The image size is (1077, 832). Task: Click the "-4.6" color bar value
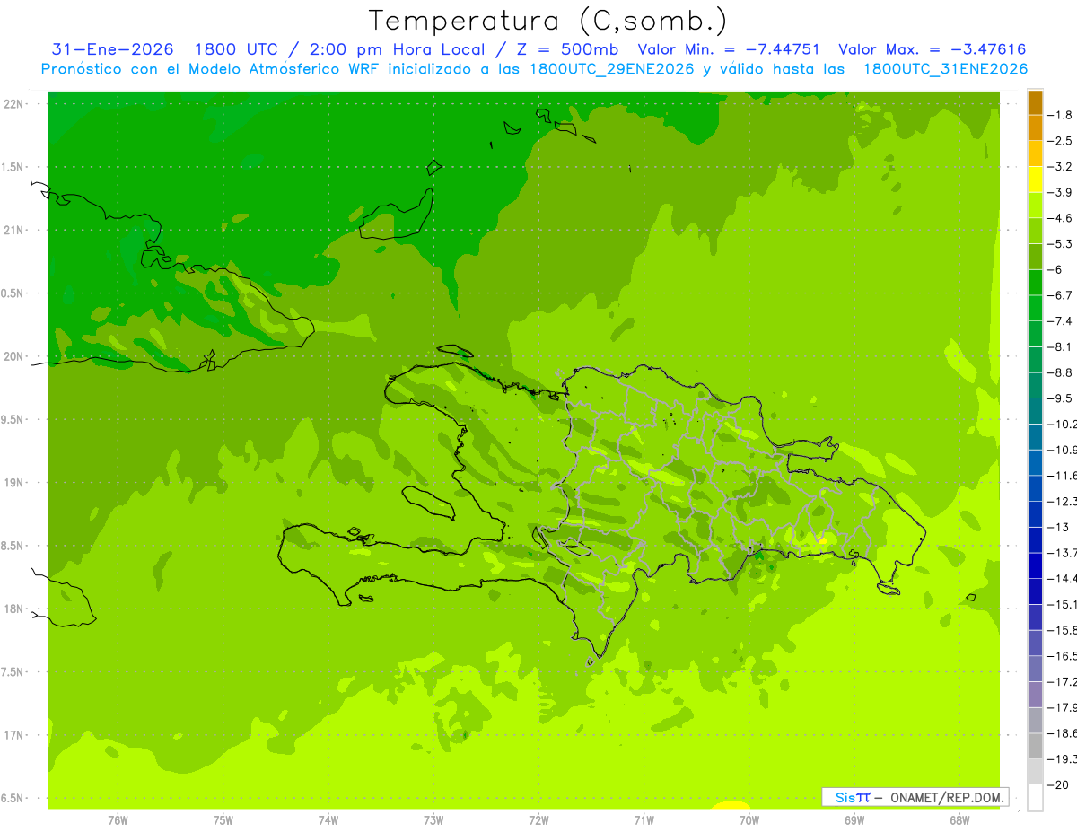(x=1062, y=218)
